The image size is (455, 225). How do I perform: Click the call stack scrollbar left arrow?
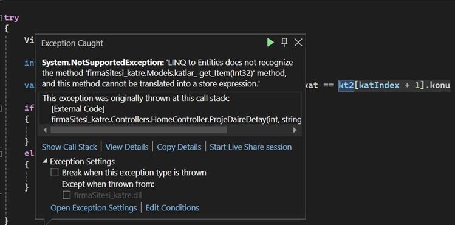[x=45, y=130]
